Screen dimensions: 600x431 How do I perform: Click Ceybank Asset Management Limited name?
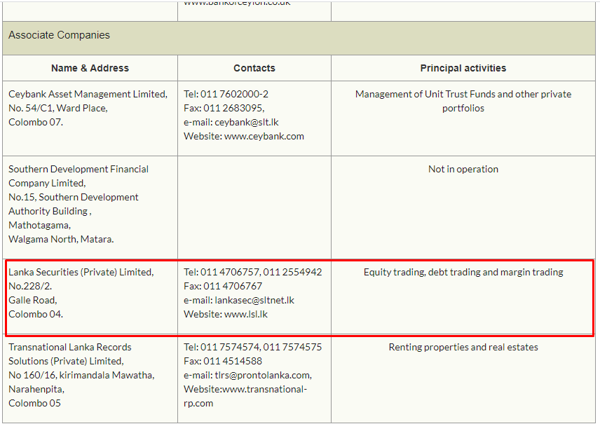point(88,94)
